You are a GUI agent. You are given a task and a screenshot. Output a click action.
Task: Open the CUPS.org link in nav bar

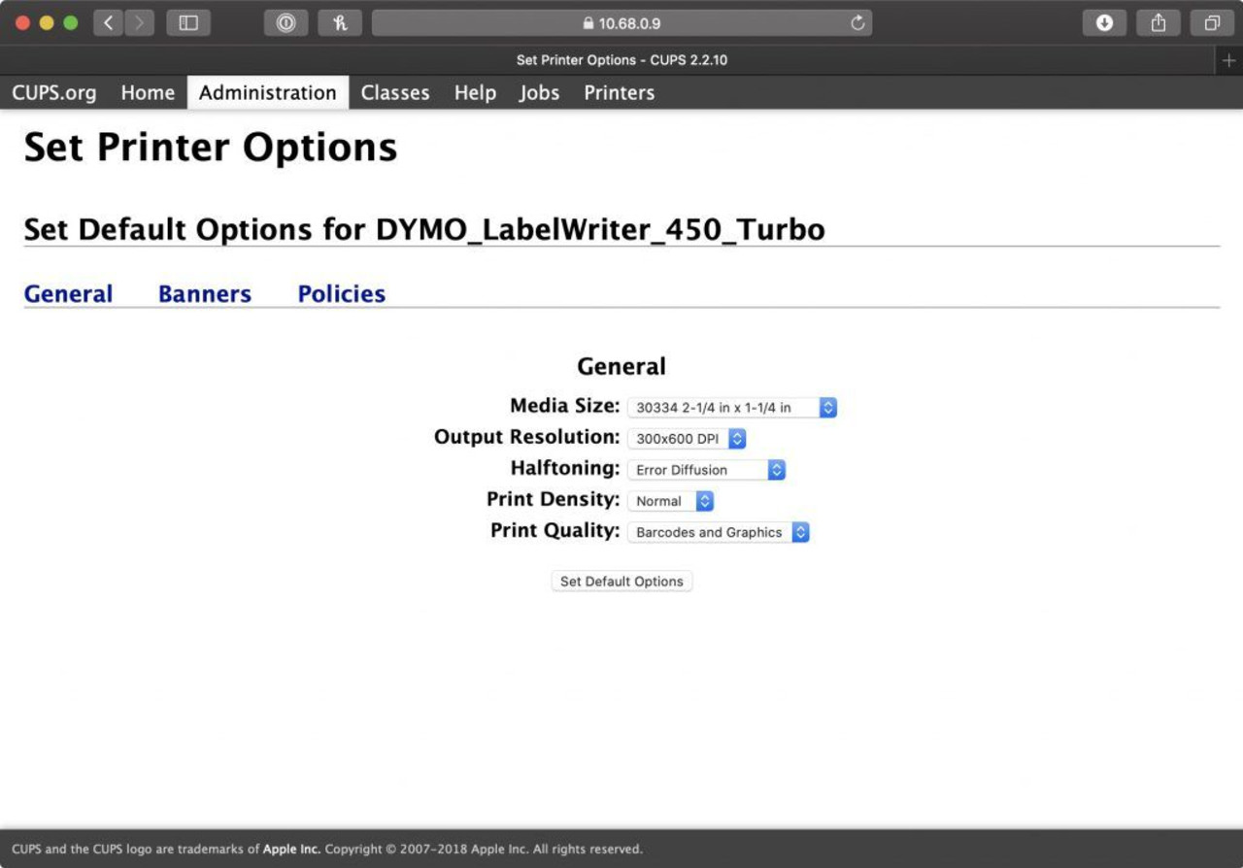click(x=54, y=92)
